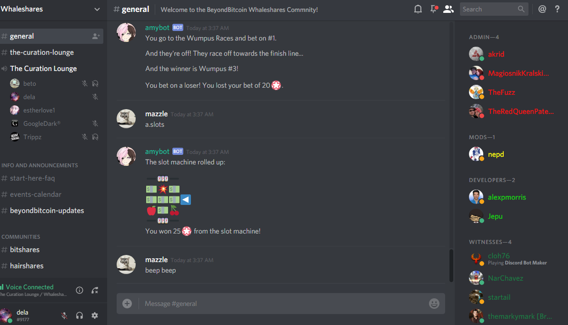Show pinned messages

pyautogui.click(x=434, y=9)
